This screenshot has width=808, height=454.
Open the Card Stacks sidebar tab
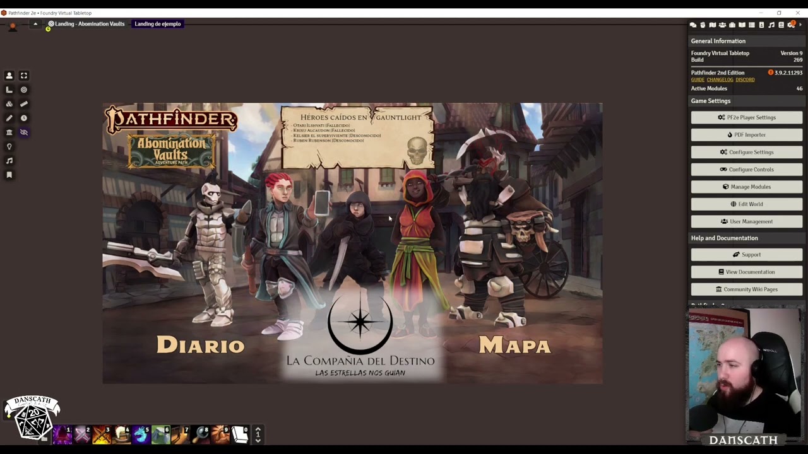(761, 25)
